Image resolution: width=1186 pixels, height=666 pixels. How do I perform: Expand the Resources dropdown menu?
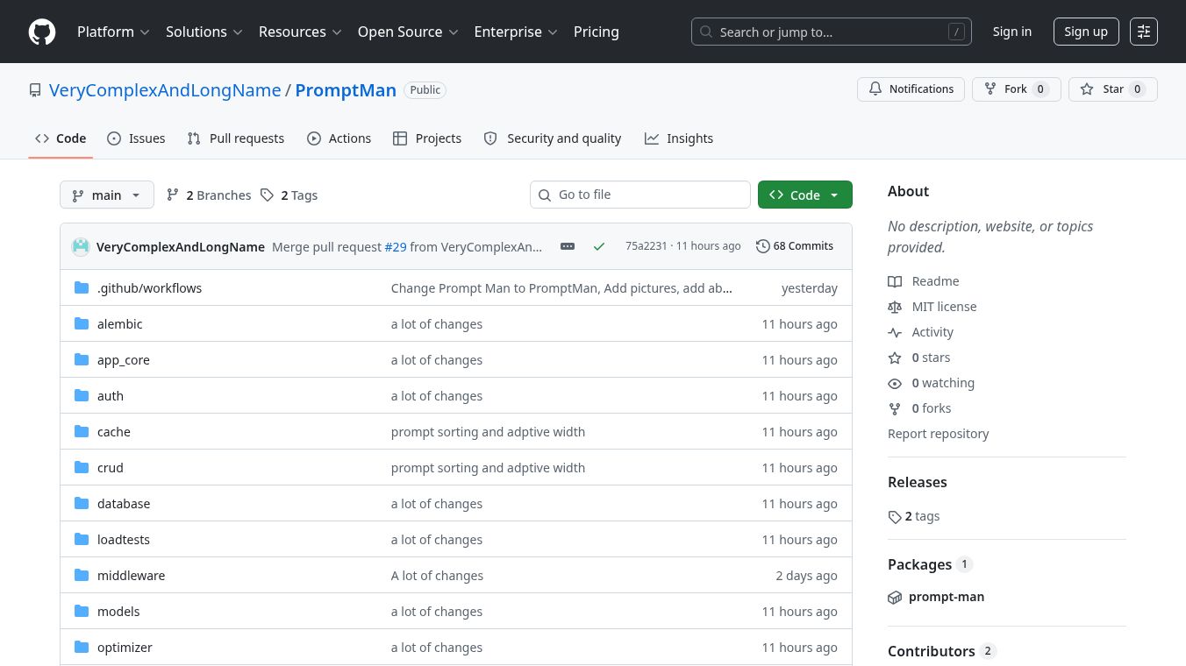(300, 32)
